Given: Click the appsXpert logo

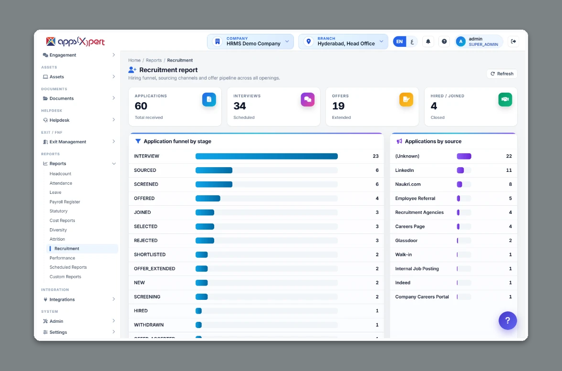Looking at the screenshot, I should (x=75, y=42).
